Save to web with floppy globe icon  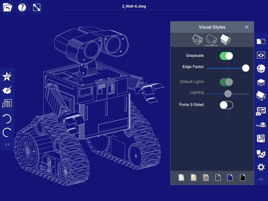point(261,138)
